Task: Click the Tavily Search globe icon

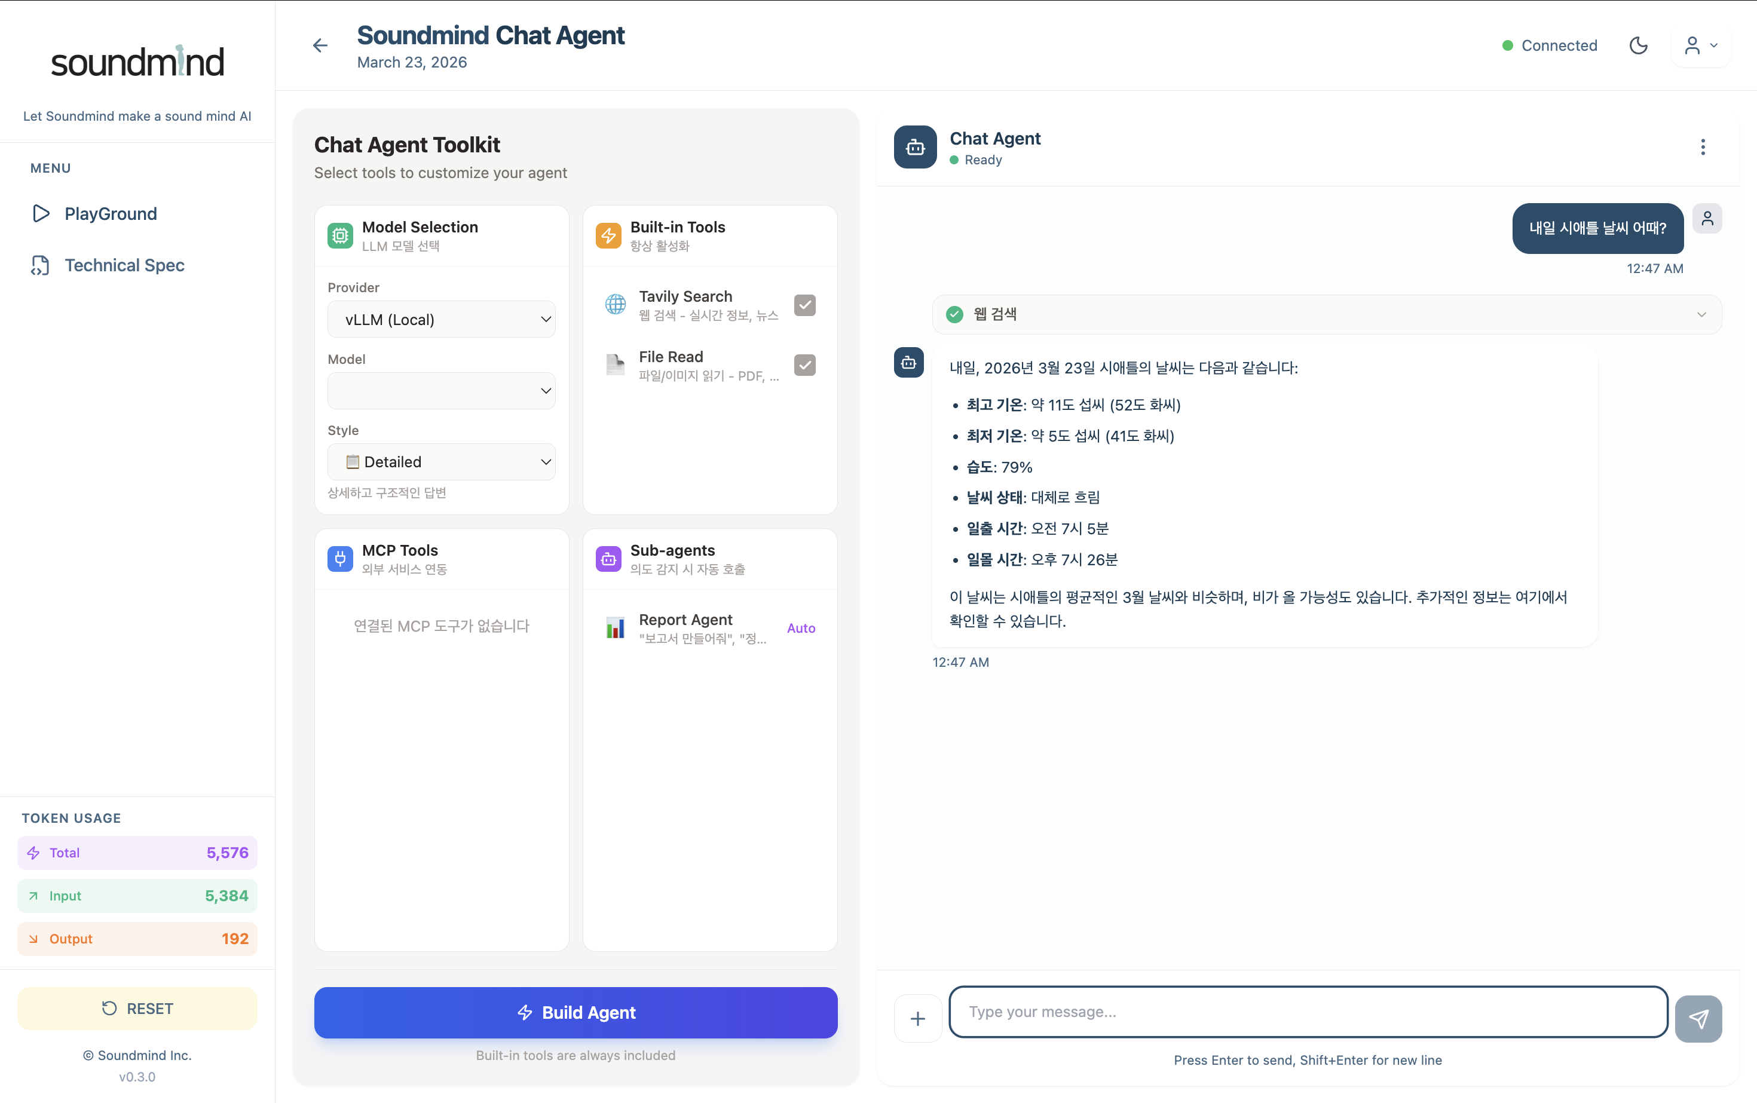Action: pos(615,304)
